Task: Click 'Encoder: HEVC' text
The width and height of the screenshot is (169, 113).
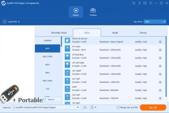Action: click(x=79, y=50)
